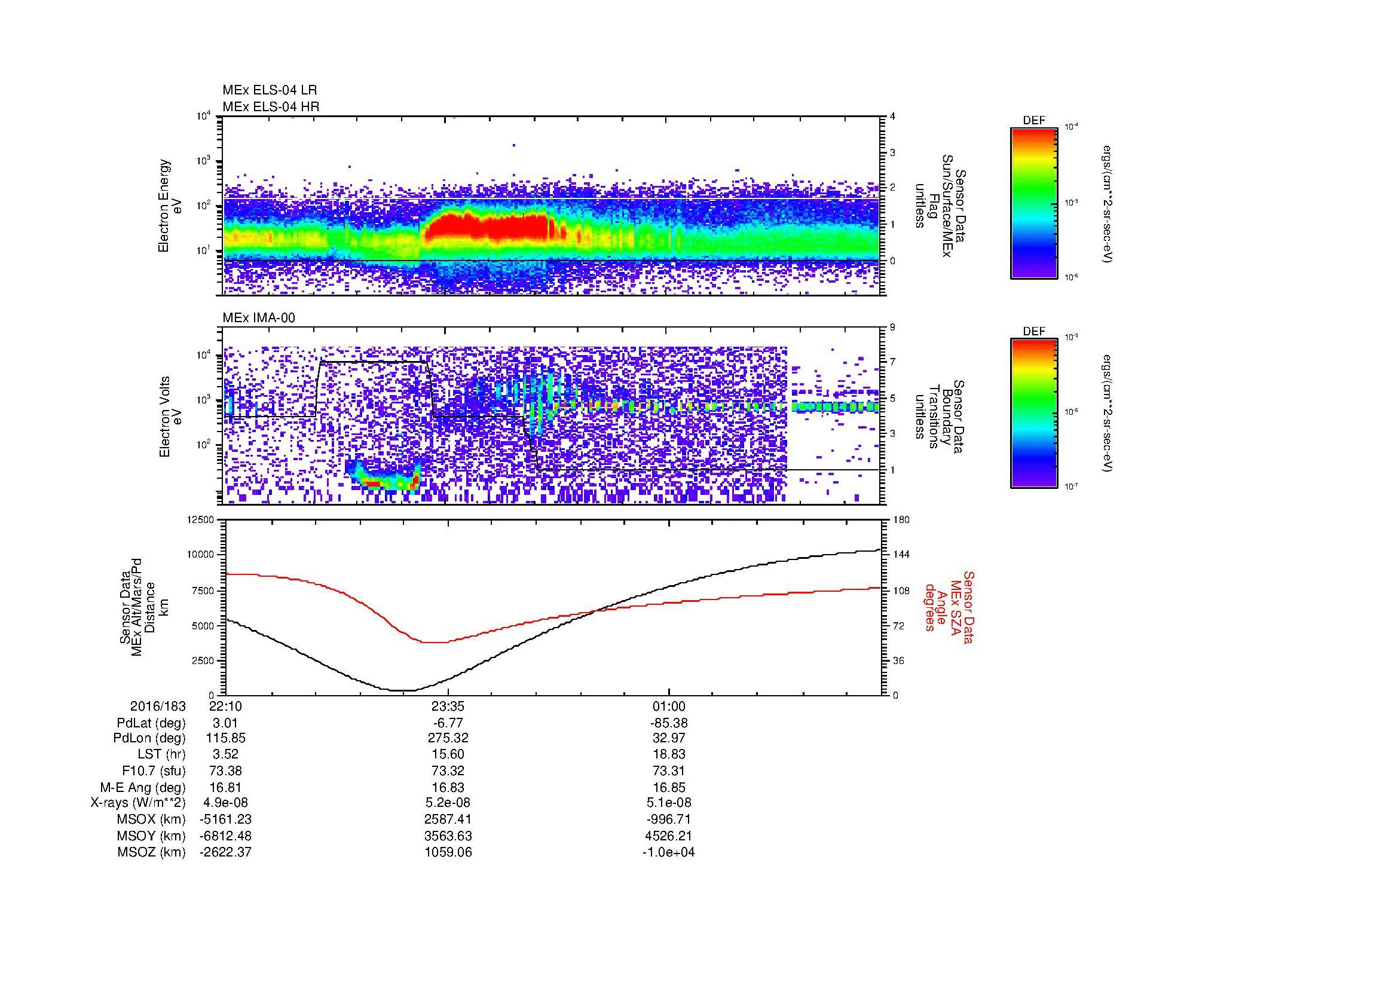
Task: Click the 'MSOY (km)' row label
Action: click(x=152, y=836)
